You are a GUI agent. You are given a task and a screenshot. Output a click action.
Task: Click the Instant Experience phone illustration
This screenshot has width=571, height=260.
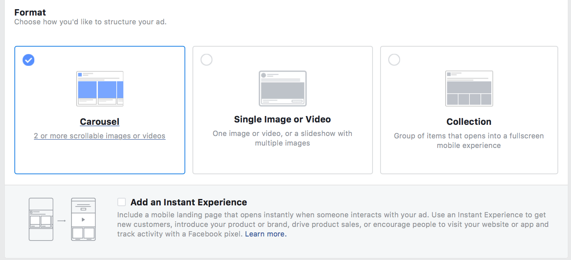62,219
